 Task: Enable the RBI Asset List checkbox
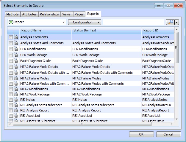tap(11, 116)
